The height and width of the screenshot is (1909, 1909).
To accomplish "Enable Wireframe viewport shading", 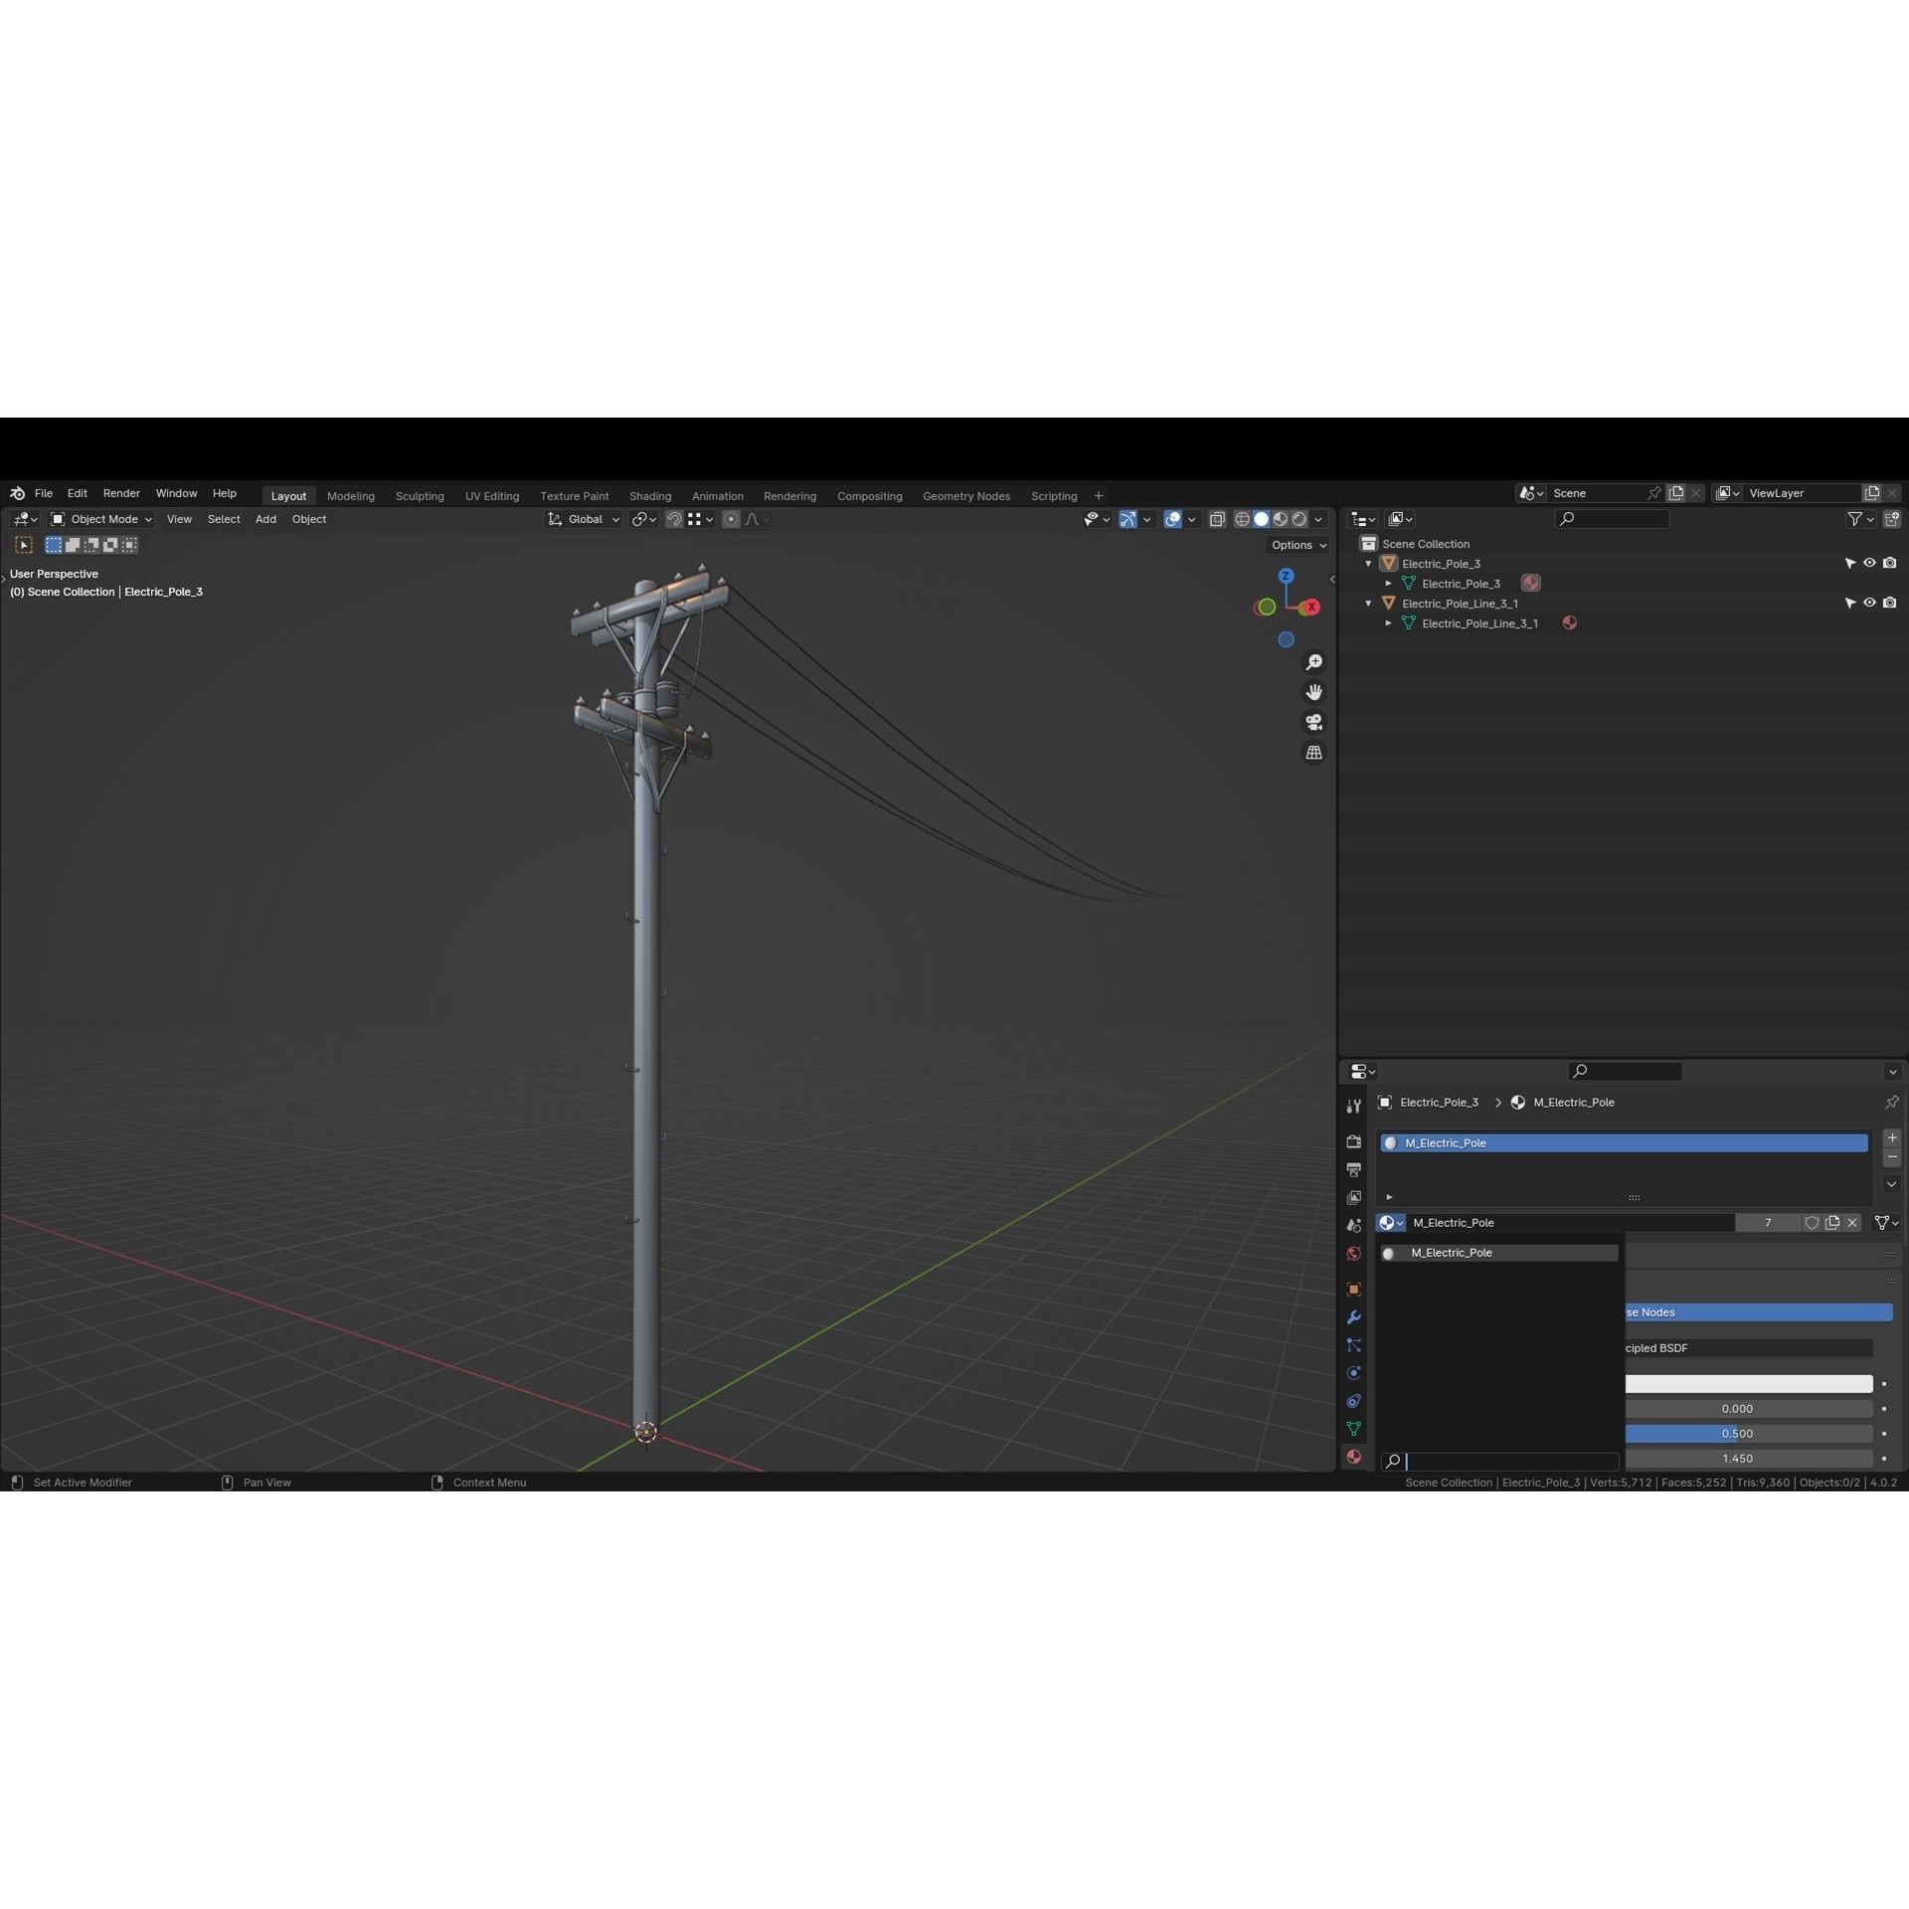I will 1243,518.
